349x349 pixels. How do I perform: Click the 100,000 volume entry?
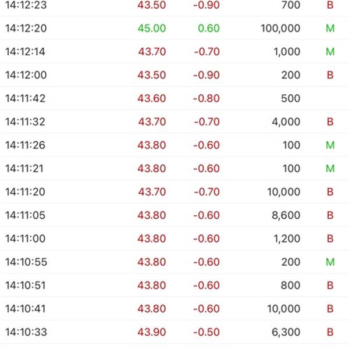[279, 29]
